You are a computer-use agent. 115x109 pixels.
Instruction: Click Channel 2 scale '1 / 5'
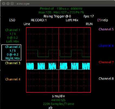click(x=13, y=51)
